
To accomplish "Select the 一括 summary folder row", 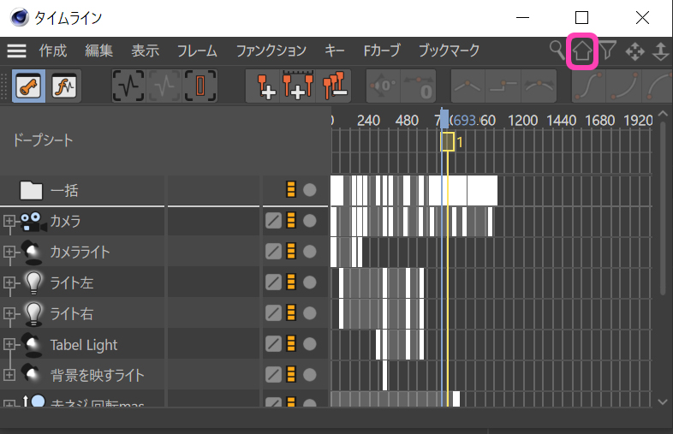I will (x=64, y=190).
